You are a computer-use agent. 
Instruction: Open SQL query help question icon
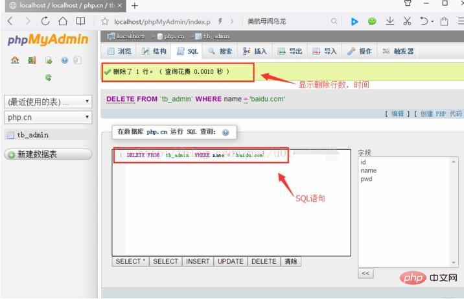click(226, 132)
